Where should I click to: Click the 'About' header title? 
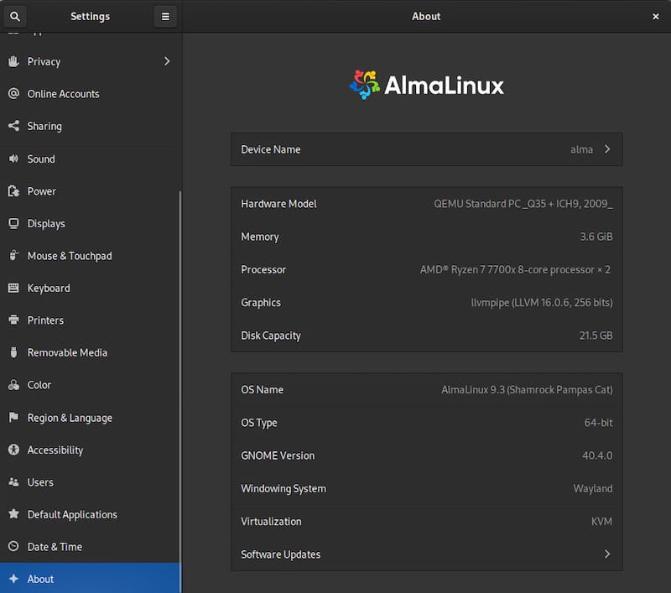tap(426, 16)
